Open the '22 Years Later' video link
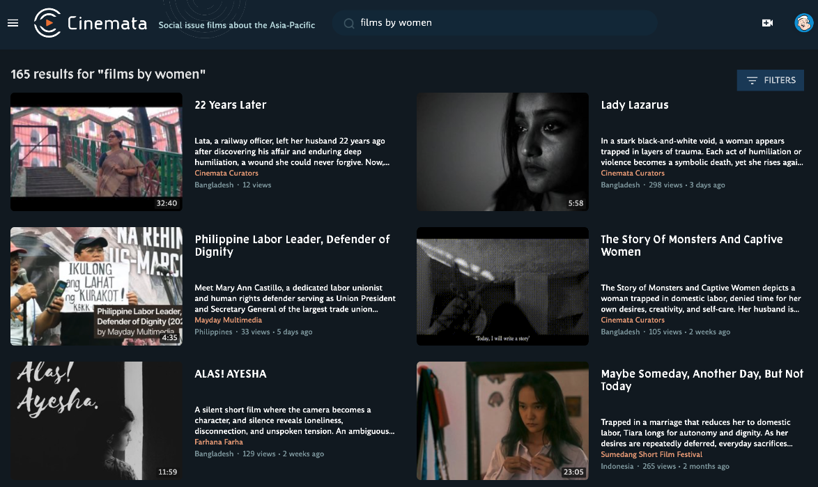 point(231,105)
